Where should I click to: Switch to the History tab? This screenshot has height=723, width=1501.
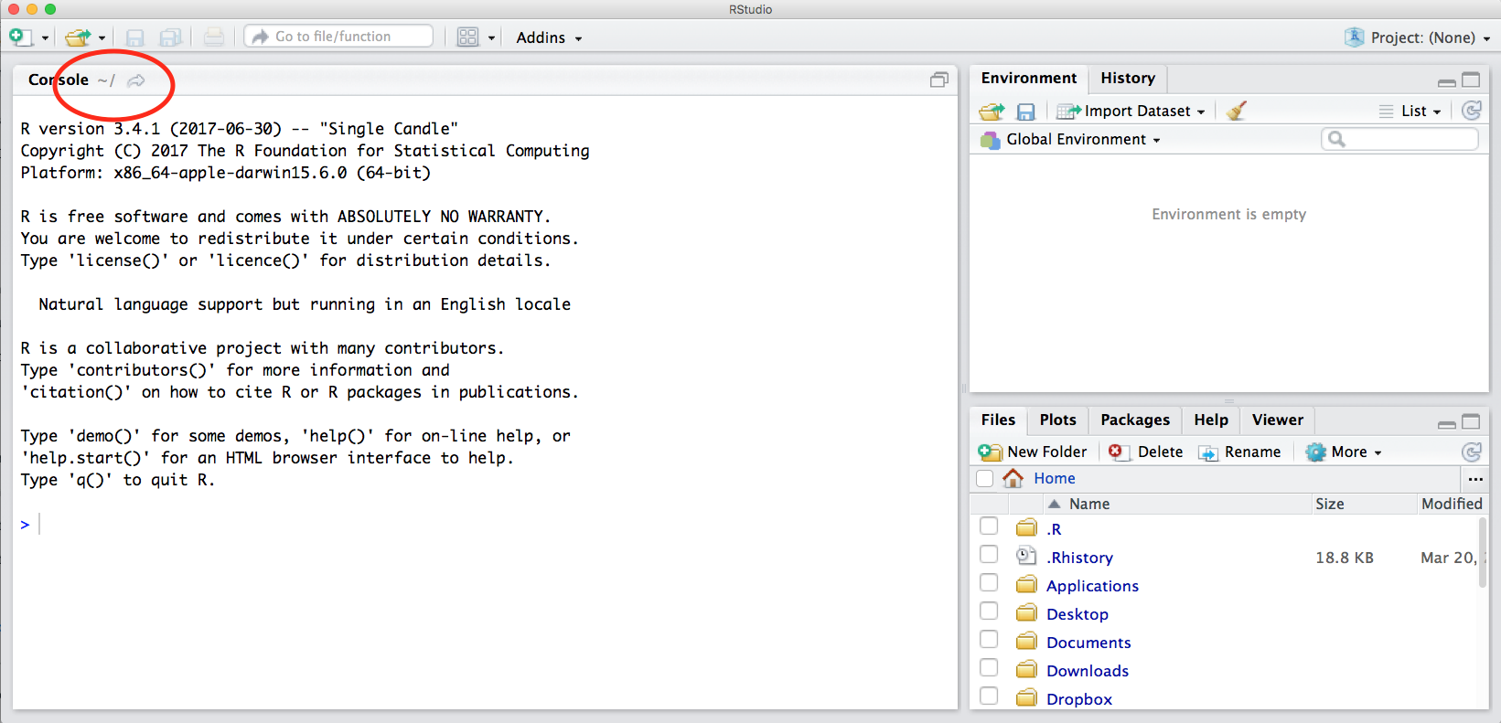click(x=1128, y=79)
